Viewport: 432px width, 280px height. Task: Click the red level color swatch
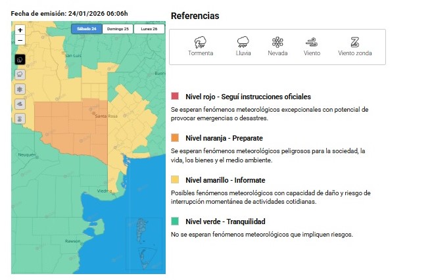[x=175, y=97]
